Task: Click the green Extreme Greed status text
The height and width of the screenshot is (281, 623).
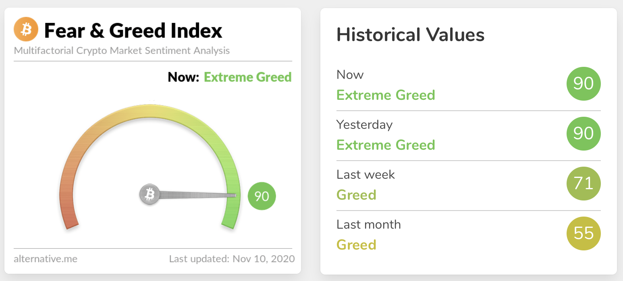Action: point(247,77)
